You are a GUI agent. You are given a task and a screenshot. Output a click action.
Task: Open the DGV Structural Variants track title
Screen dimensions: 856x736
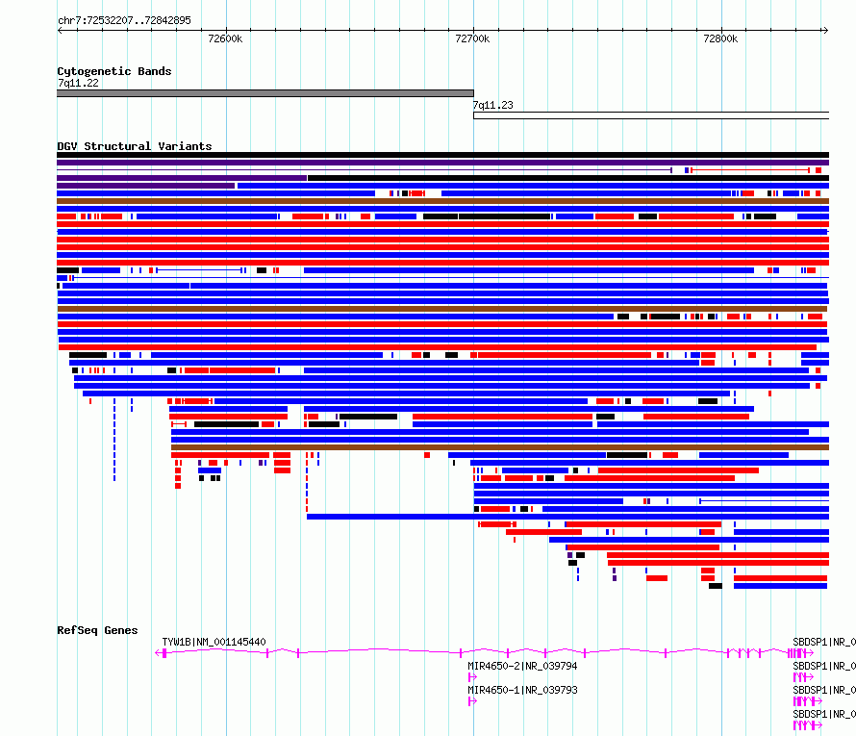click(135, 146)
